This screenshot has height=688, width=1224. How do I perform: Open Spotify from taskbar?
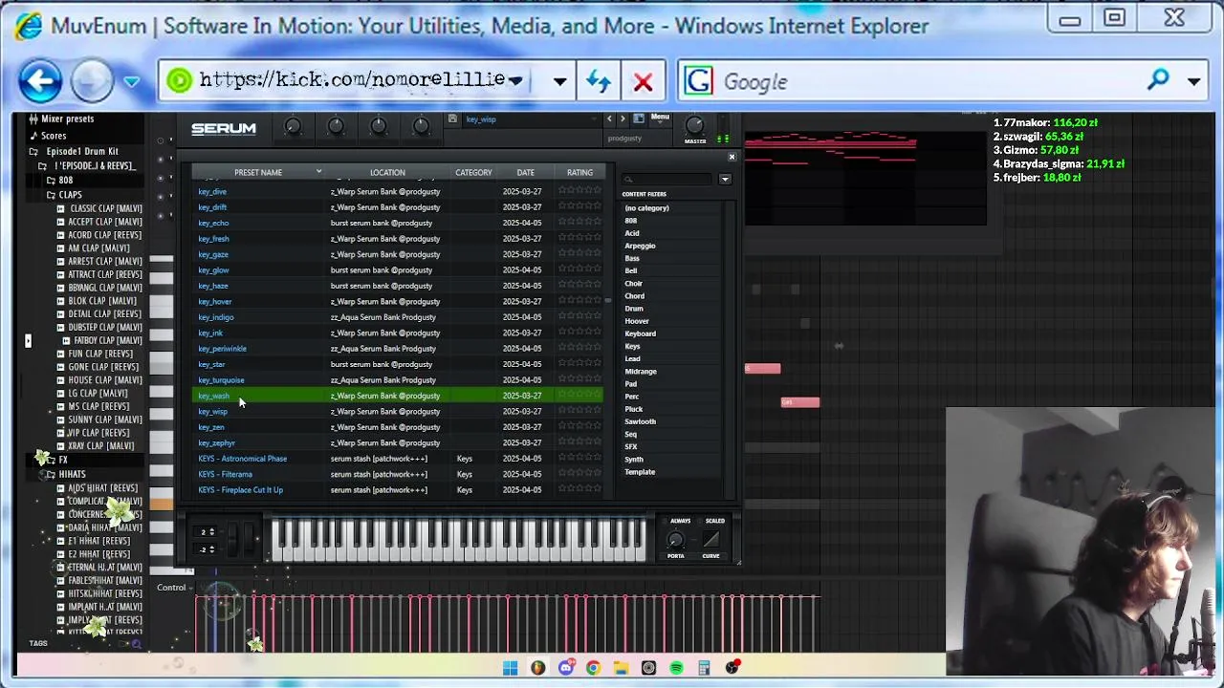click(676, 668)
